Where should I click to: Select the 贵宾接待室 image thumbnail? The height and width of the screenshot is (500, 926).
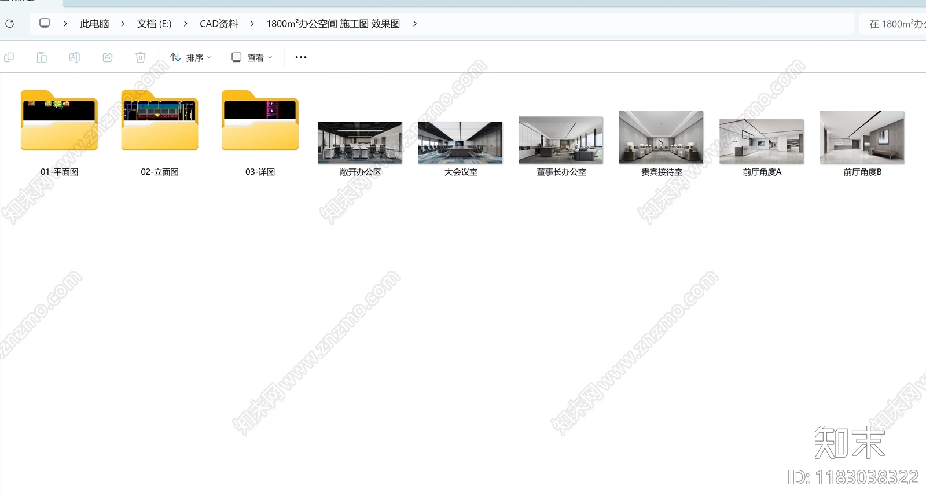pyautogui.click(x=661, y=137)
